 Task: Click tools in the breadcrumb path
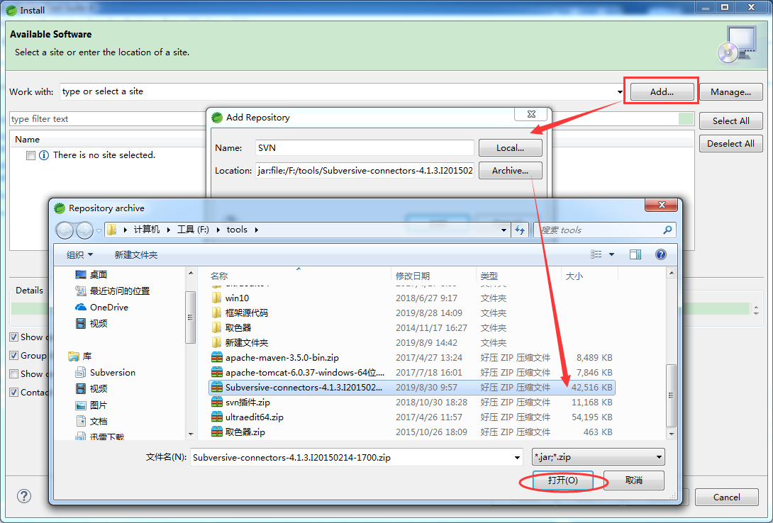pyautogui.click(x=237, y=230)
